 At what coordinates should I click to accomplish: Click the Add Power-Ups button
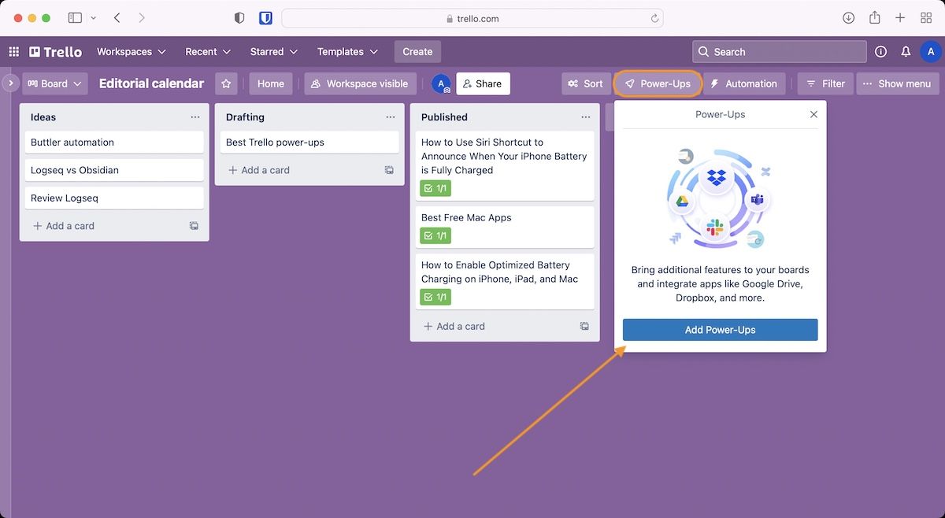click(x=720, y=330)
